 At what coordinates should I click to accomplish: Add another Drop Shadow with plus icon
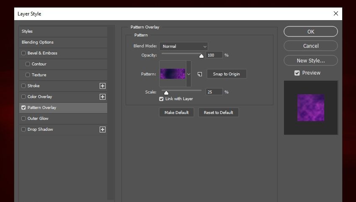103,129
